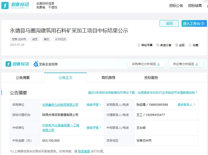Click the 转给同事 forward icon
The image size is (208, 155).
tap(139, 45)
